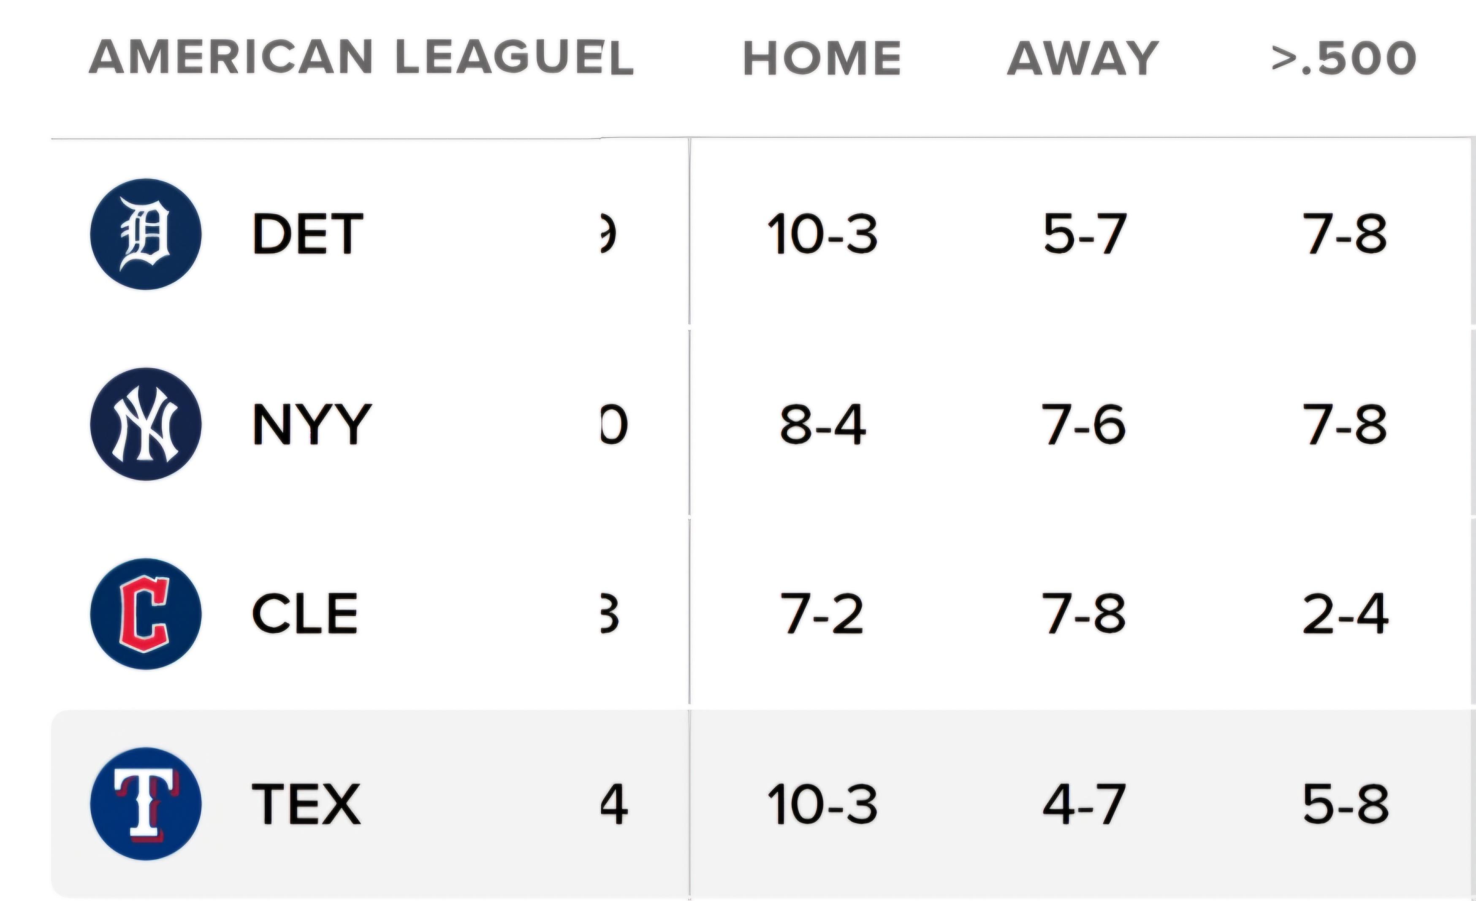The height and width of the screenshot is (901, 1476).
Task: Sort by the >.500 column header
Action: point(1344,58)
